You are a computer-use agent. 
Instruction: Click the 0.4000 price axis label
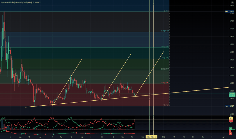232,68
